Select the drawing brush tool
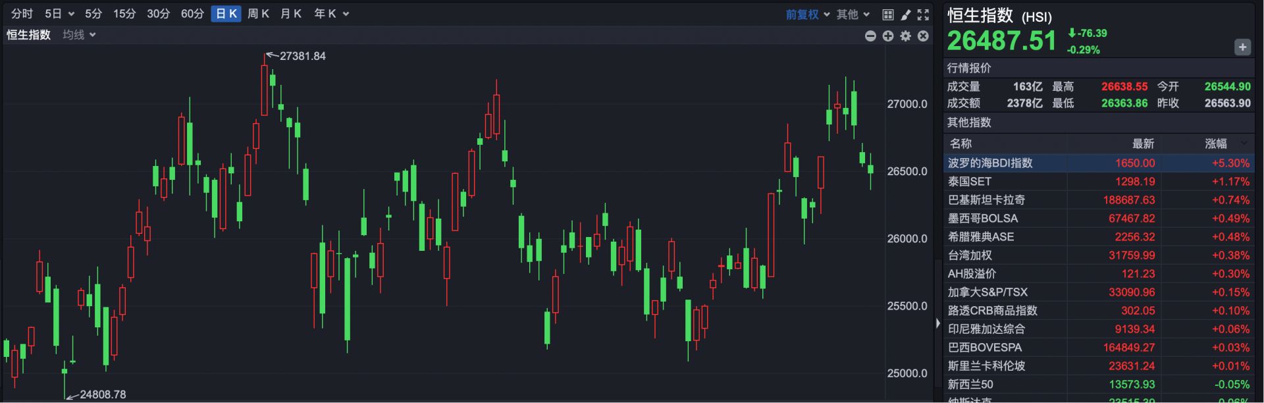Image resolution: width=1264 pixels, height=403 pixels. [906, 14]
